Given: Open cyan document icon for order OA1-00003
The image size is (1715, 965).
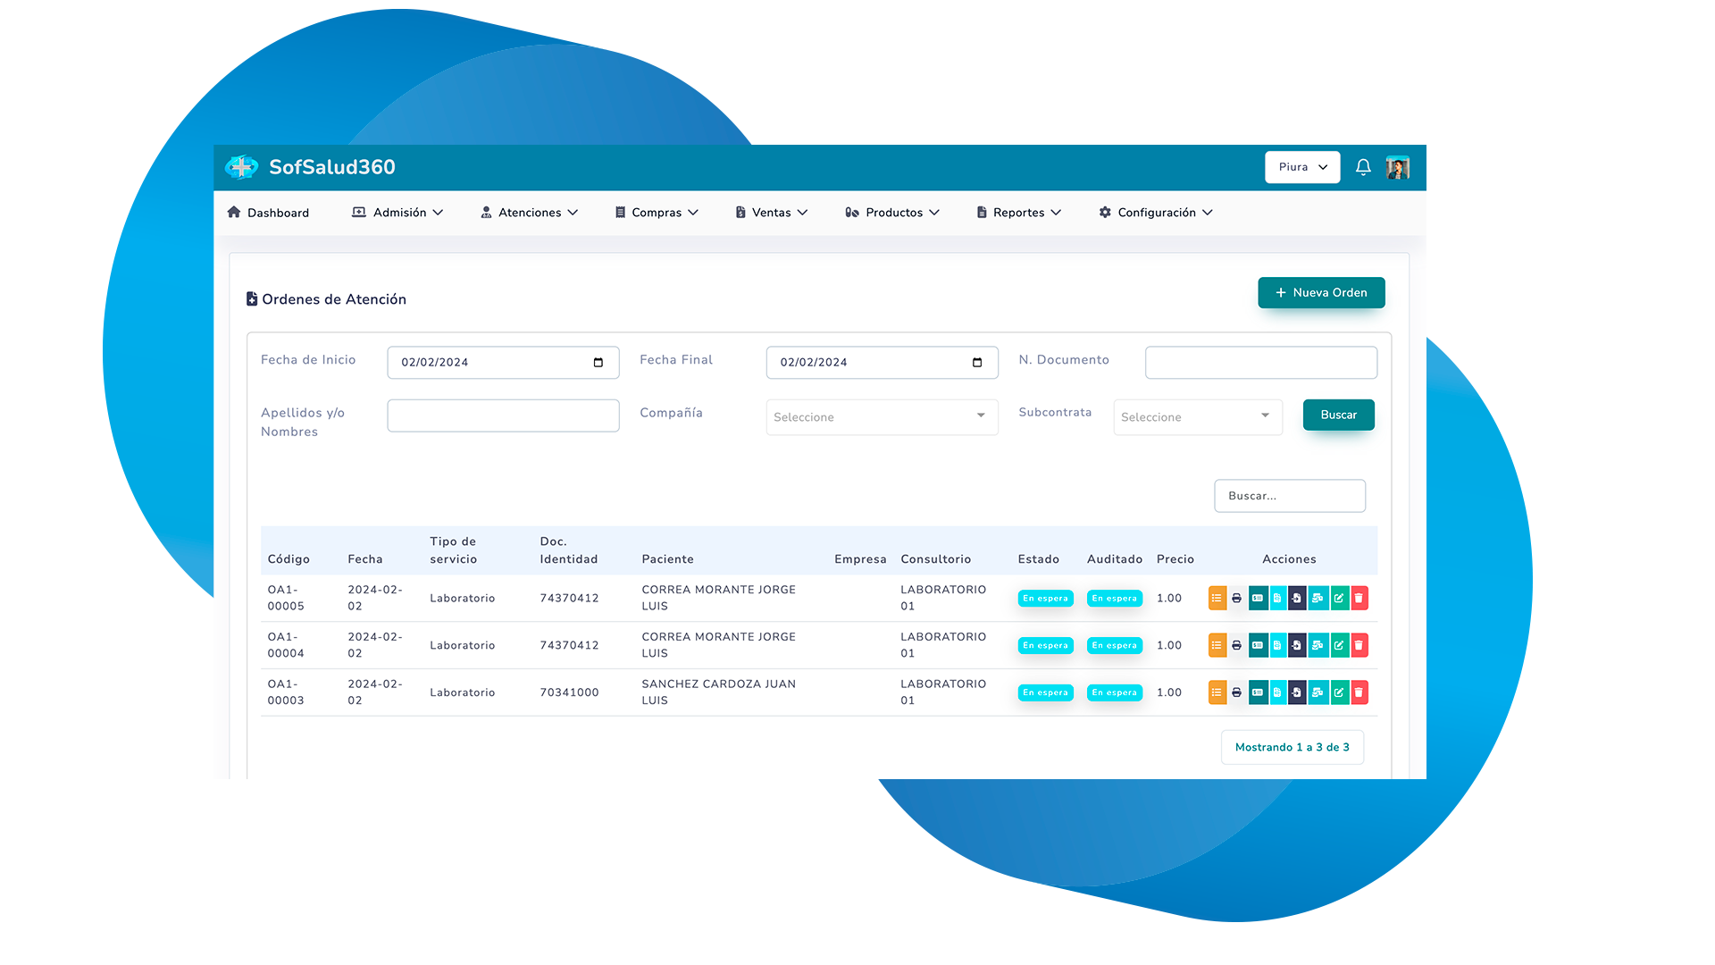Looking at the screenshot, I should 1278,692.
